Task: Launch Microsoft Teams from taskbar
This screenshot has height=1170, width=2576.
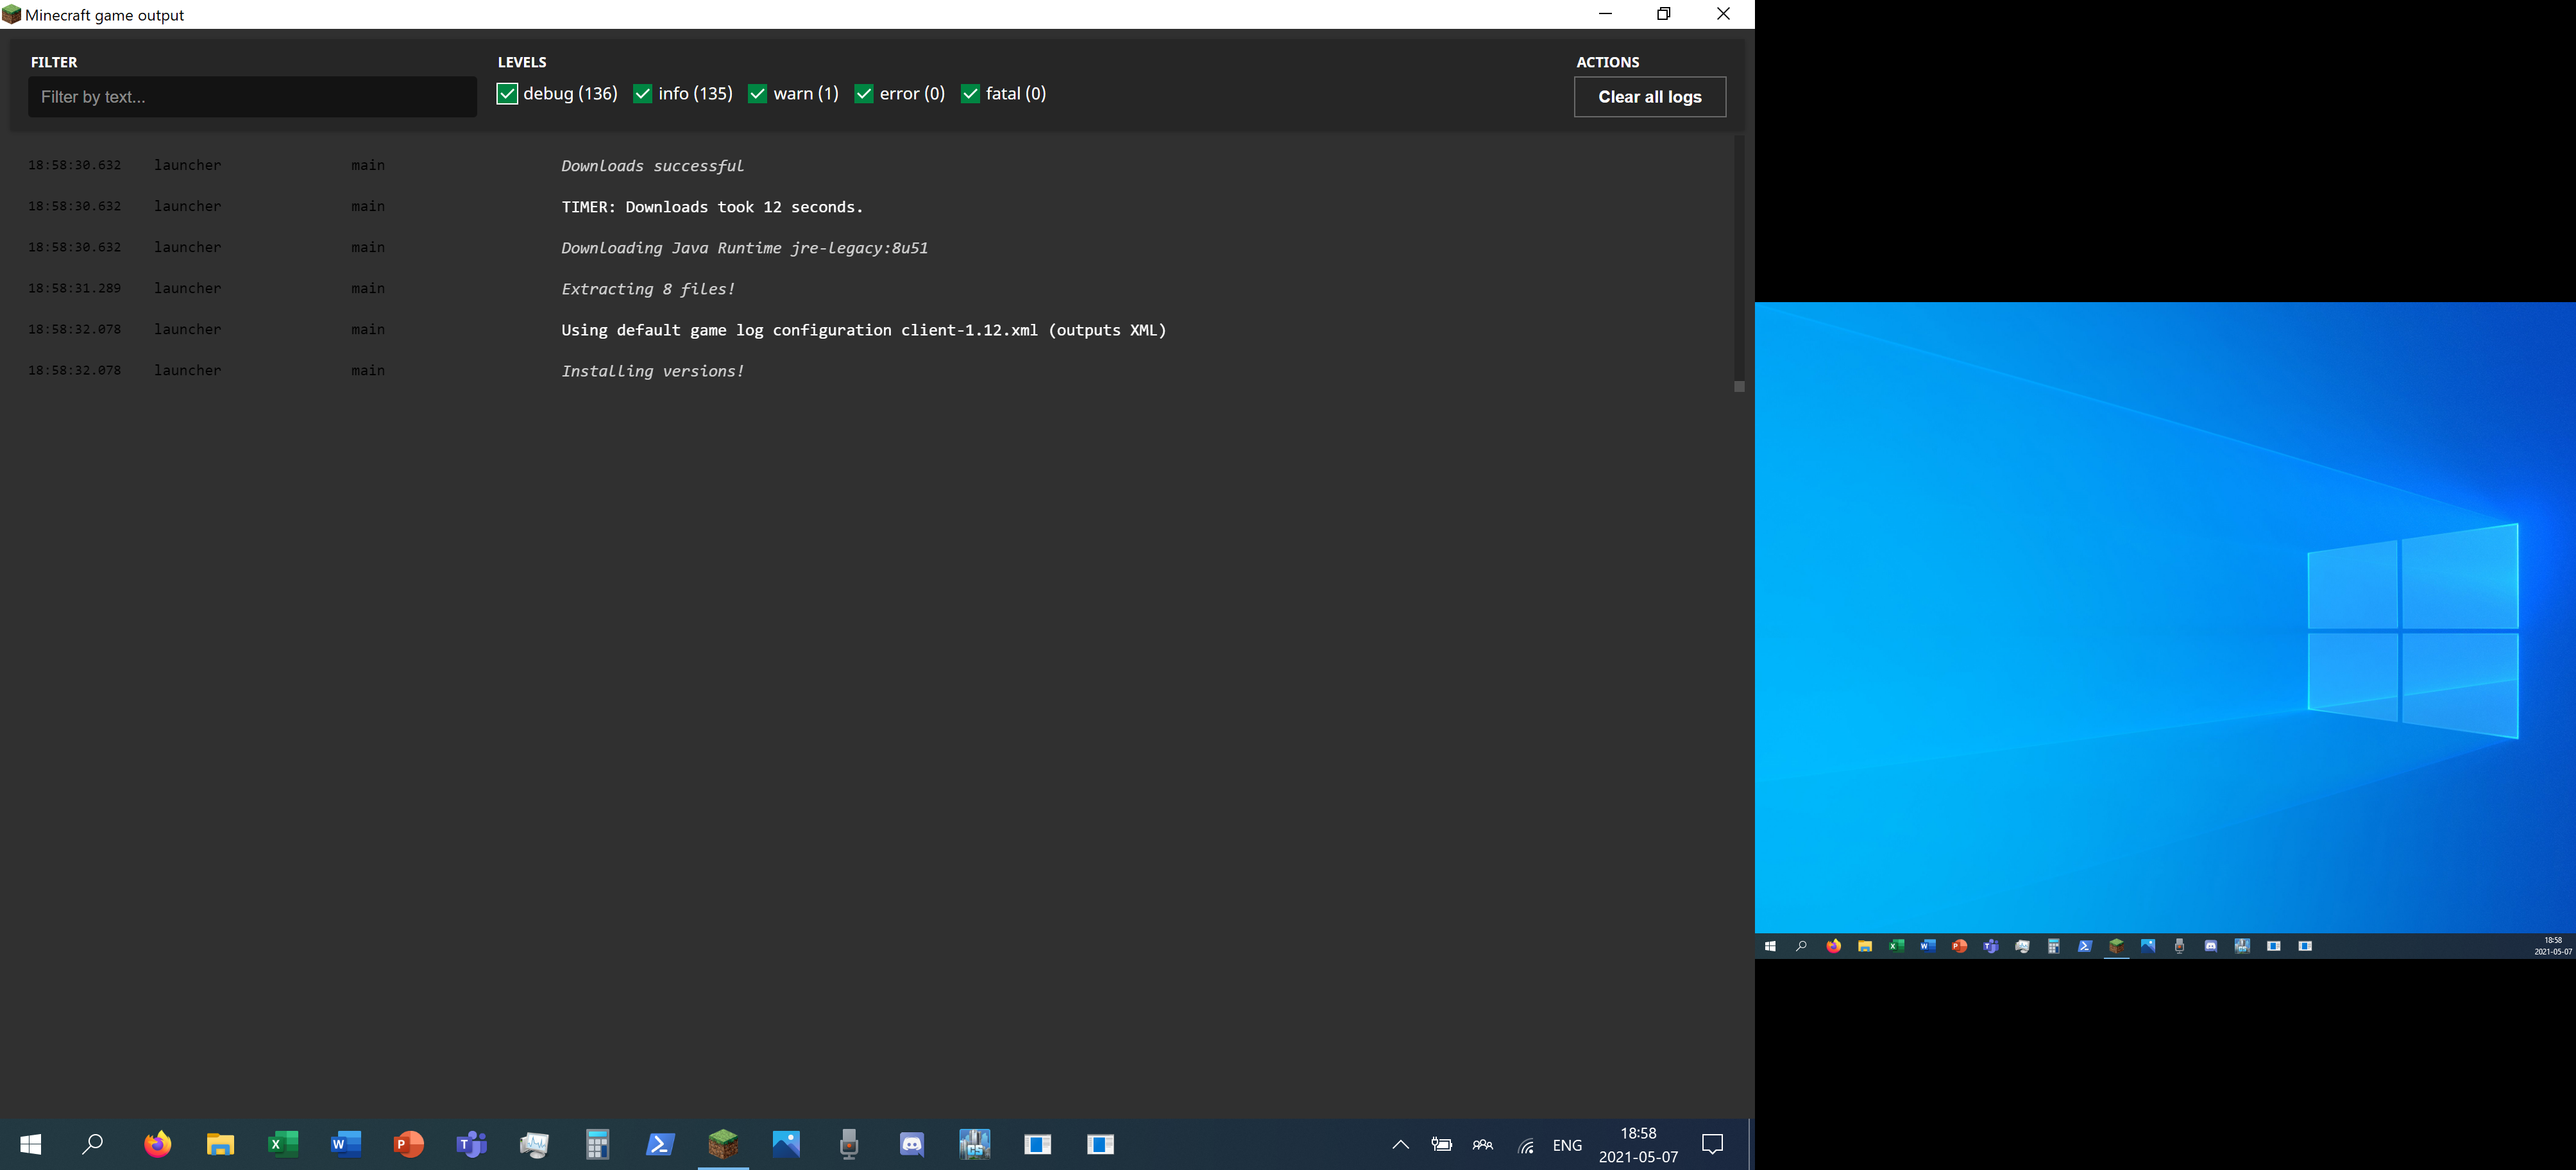Action: (471, 1144)
